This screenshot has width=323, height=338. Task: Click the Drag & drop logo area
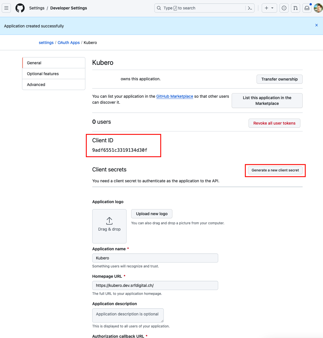109,226
